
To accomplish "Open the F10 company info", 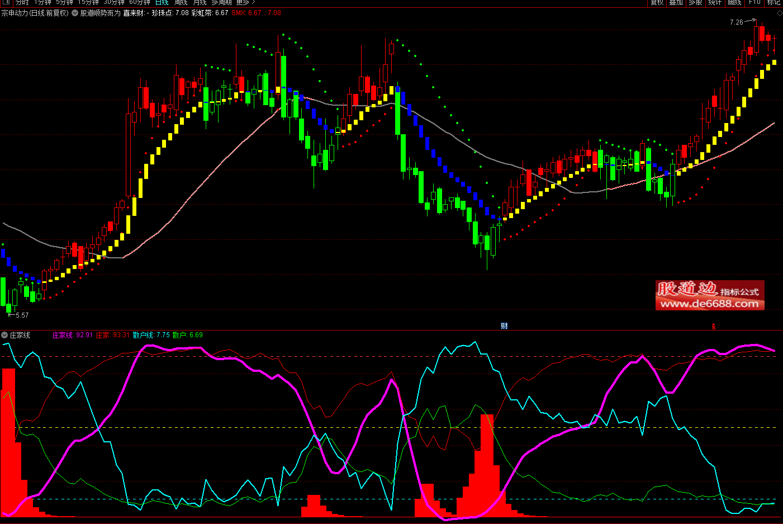I will tap(754, 2).
